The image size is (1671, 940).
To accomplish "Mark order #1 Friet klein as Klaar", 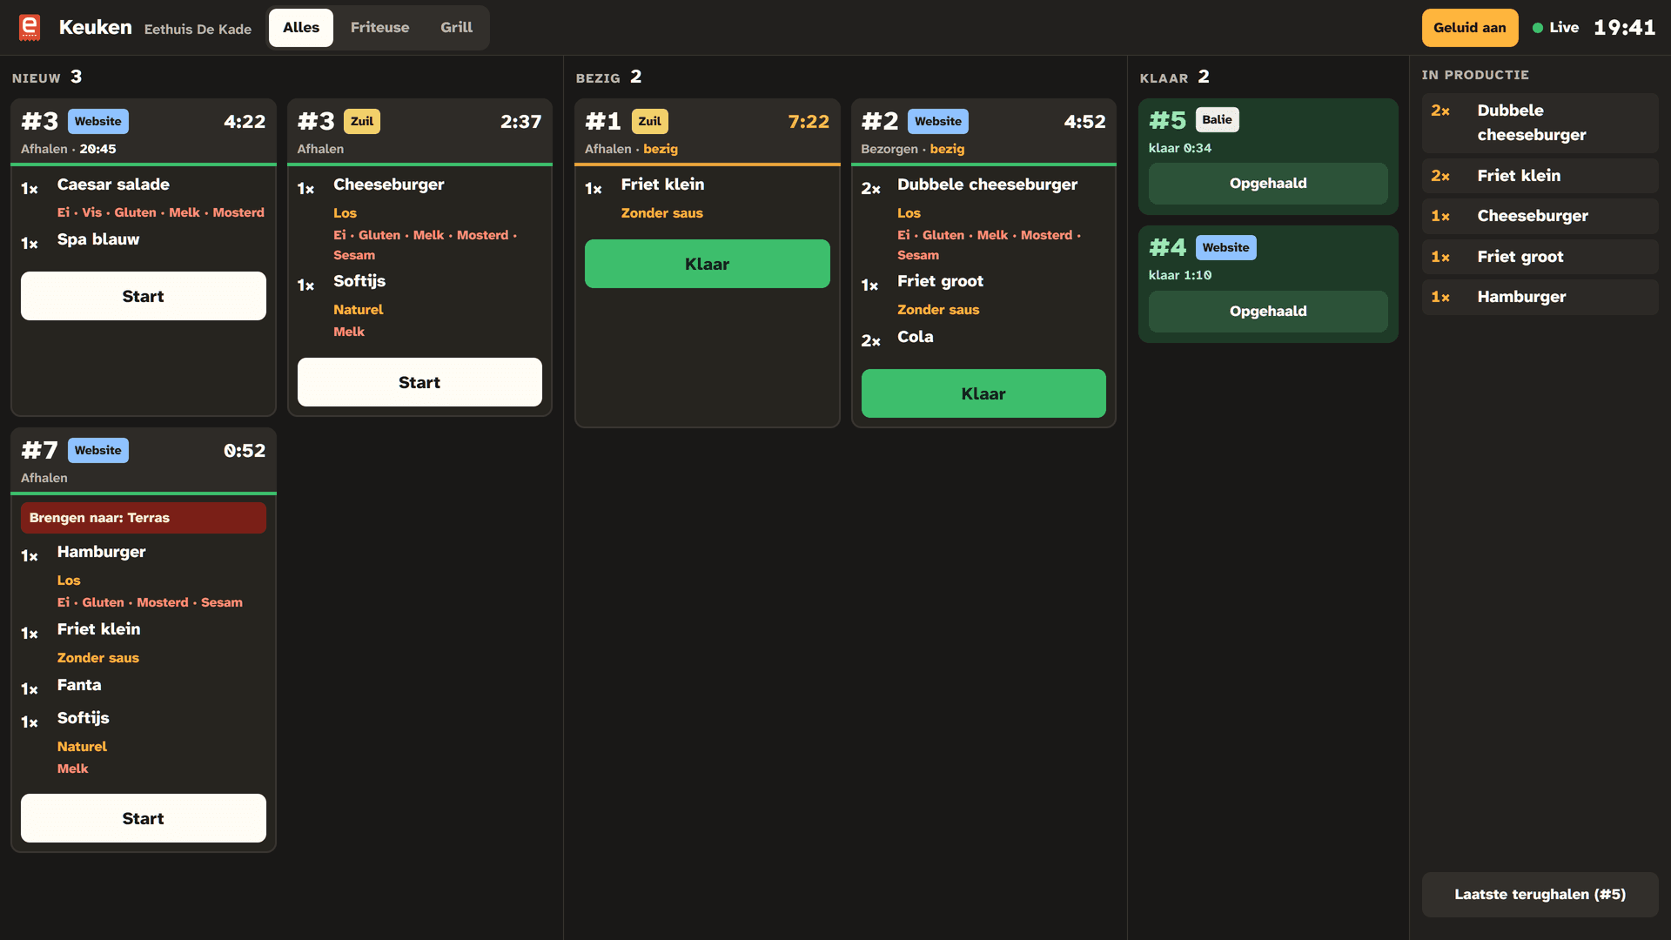I will point(708,264).
